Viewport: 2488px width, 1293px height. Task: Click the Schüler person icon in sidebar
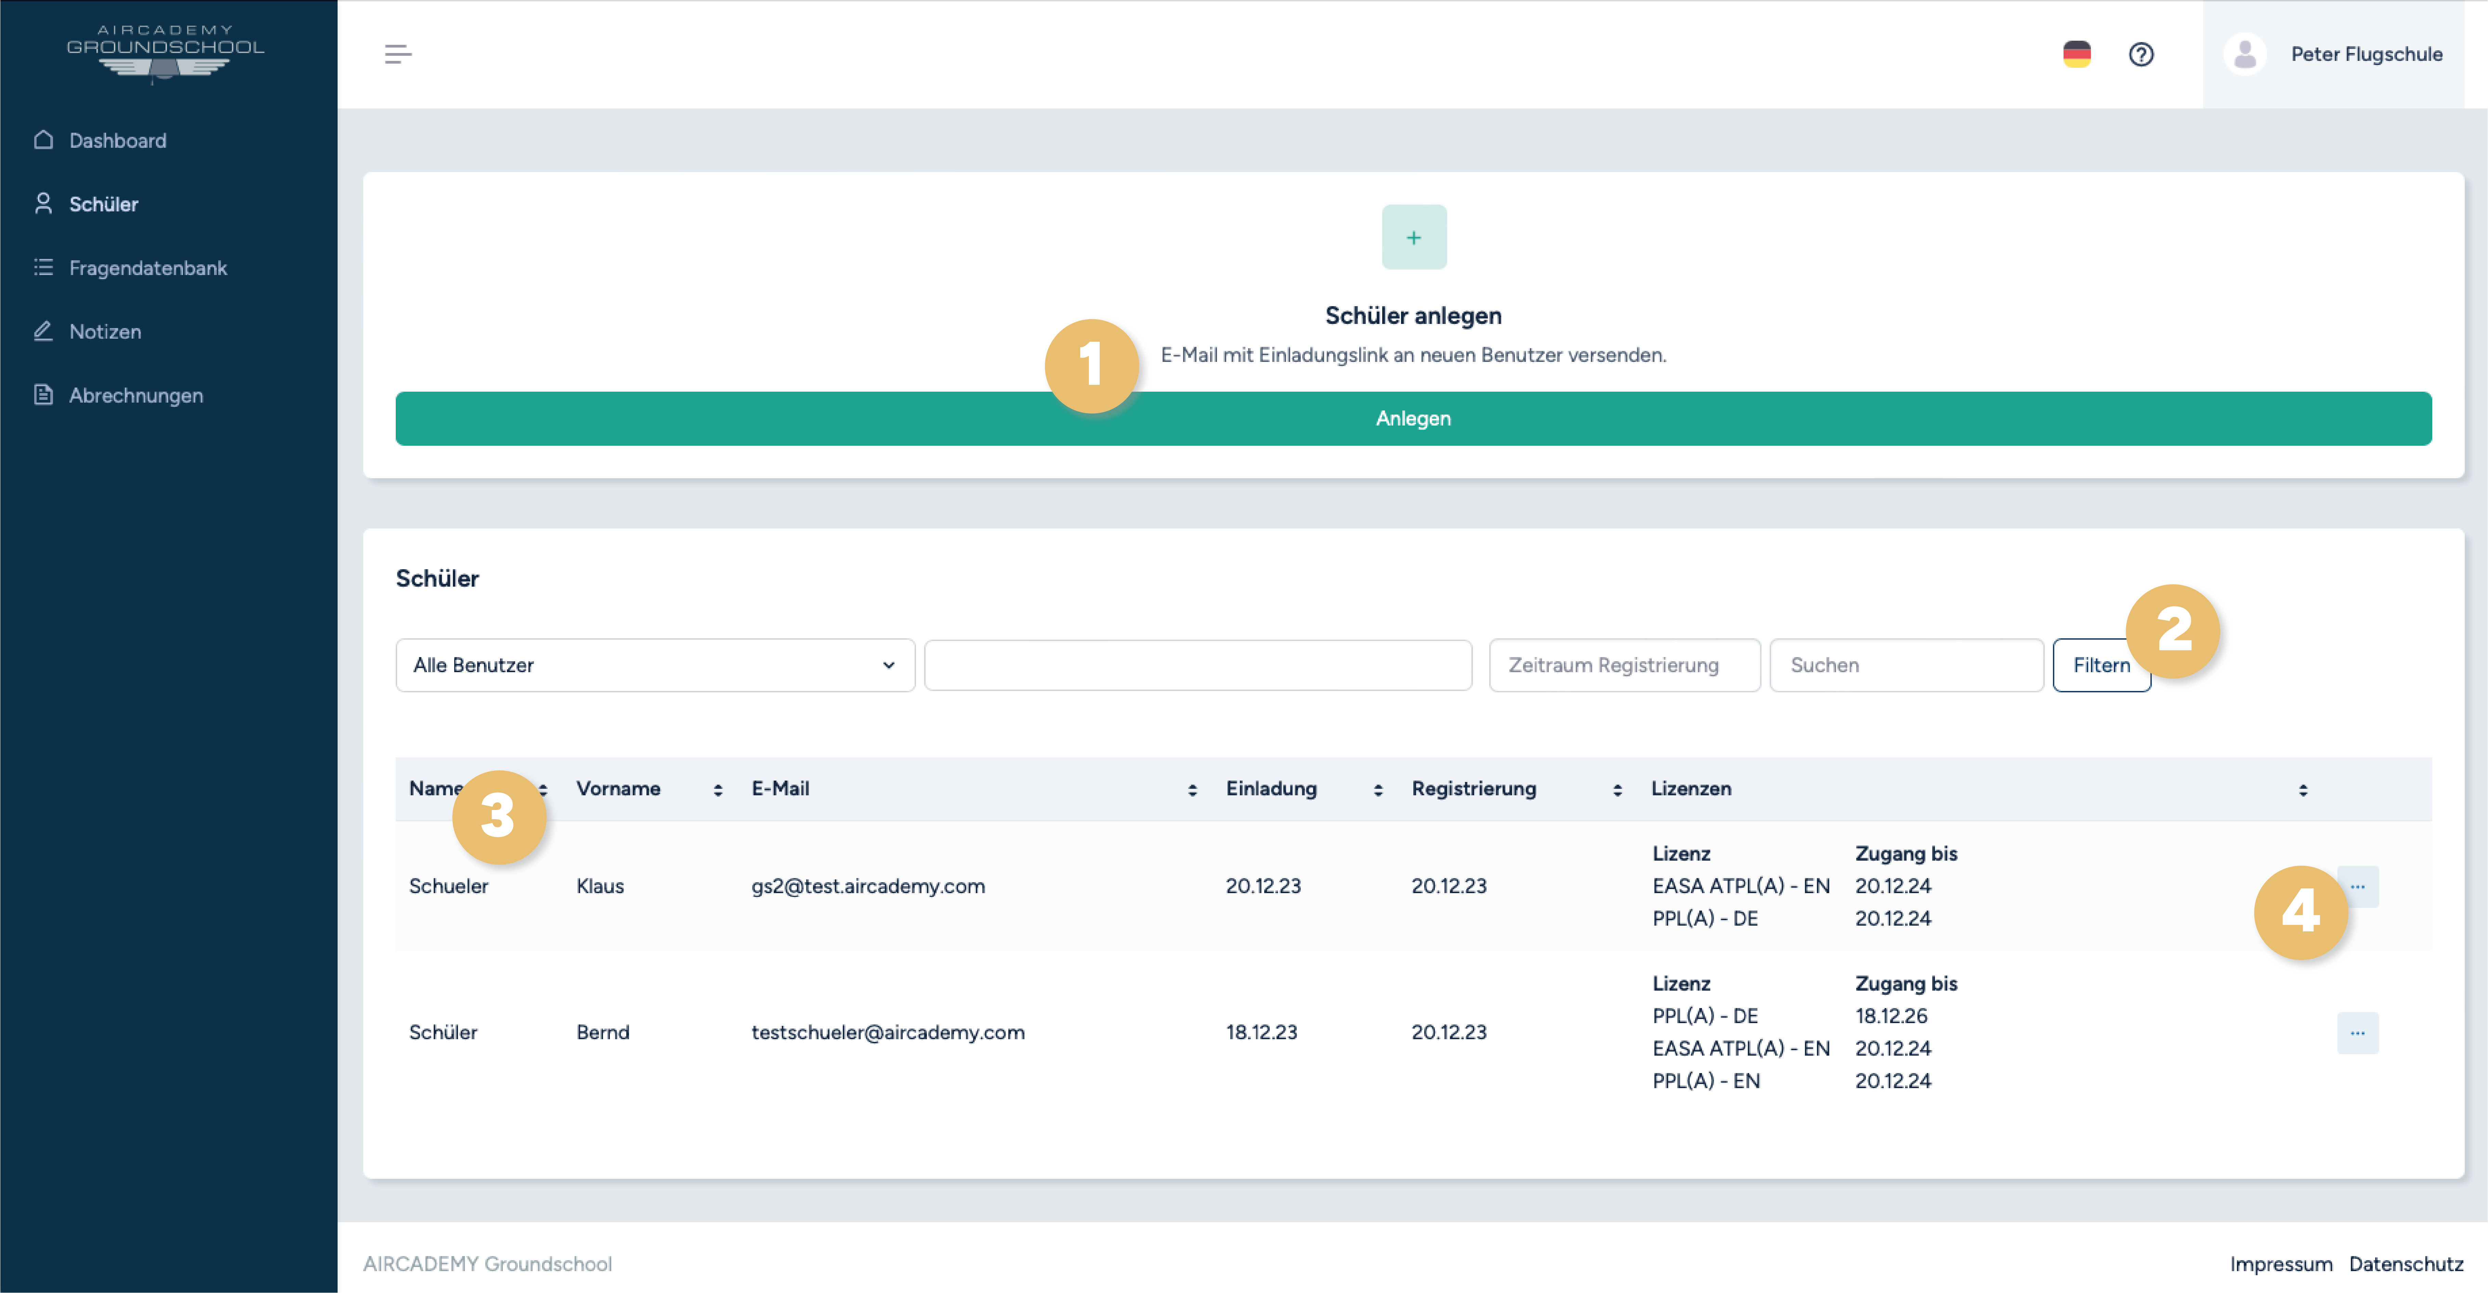(43, 204)
